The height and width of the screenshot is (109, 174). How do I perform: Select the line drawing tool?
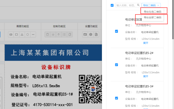pos(33,35)
